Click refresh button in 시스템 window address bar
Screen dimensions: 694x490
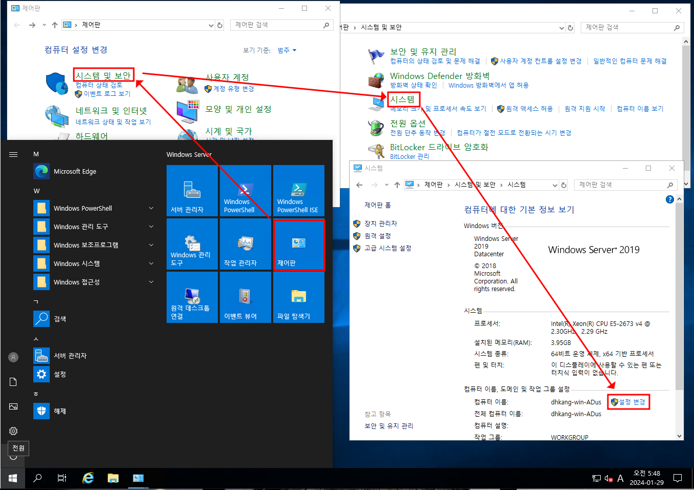click(x=564, y=185)
